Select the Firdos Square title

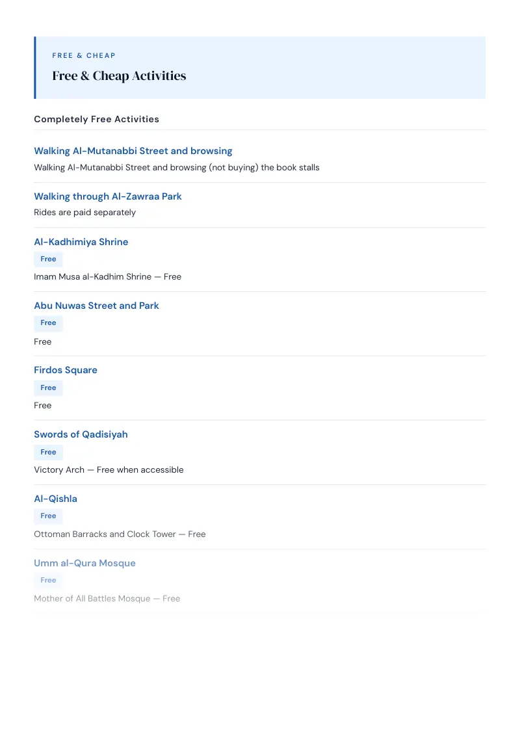coord(65,370)
